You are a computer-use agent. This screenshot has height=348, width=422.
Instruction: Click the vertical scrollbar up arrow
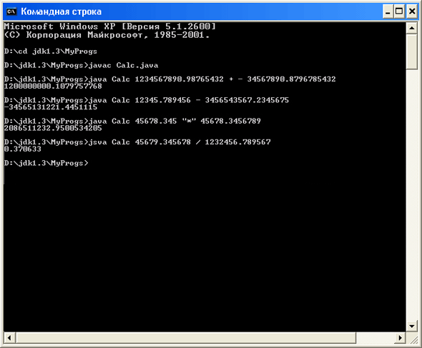[x=412, y=28]
